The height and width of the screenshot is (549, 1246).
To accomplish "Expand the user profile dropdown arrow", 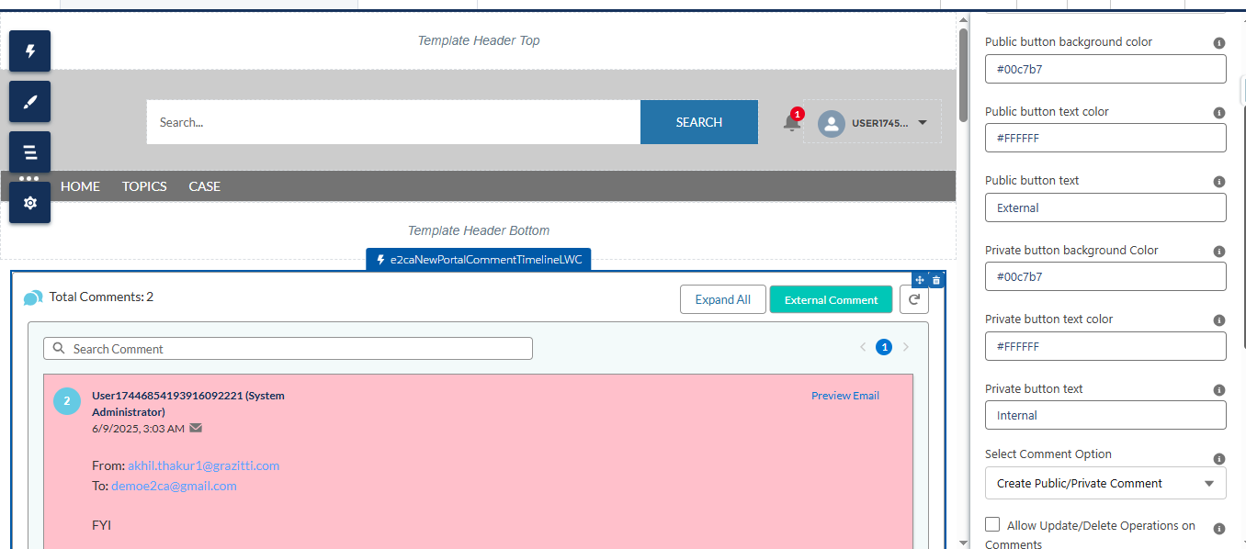I will pos(923,123).
